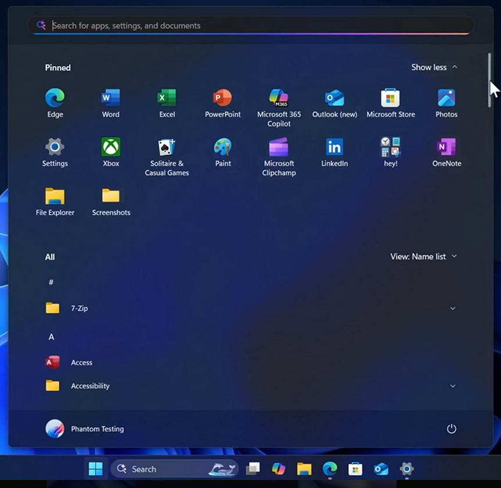Collapse pinned apps with Show less
The image size is (501, 488).
click(x=434, y=67)
